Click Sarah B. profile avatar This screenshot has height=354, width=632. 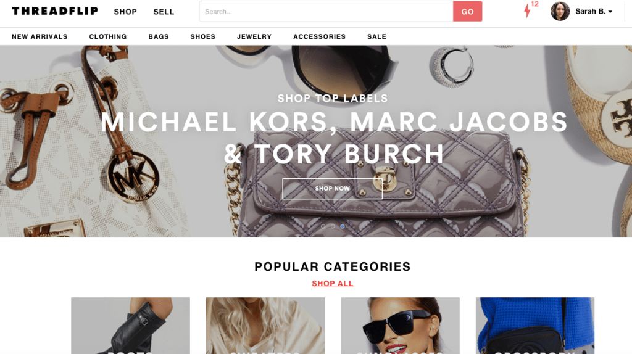(560, 11)
